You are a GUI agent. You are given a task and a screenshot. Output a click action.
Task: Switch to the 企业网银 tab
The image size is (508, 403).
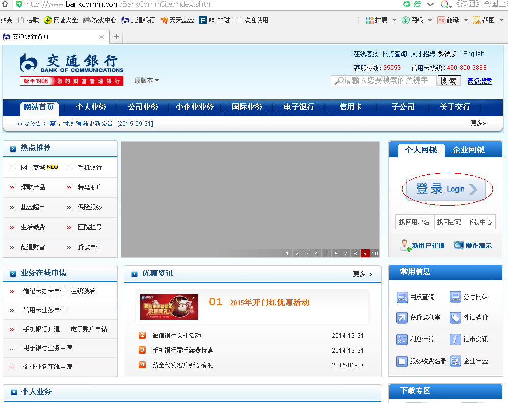(469, 150)
